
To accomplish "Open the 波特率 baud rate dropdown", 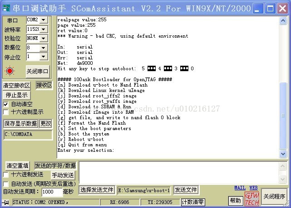I will click(44, 29).
